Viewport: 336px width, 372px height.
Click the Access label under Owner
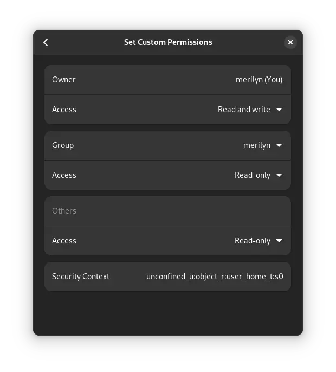coord(64,110)
